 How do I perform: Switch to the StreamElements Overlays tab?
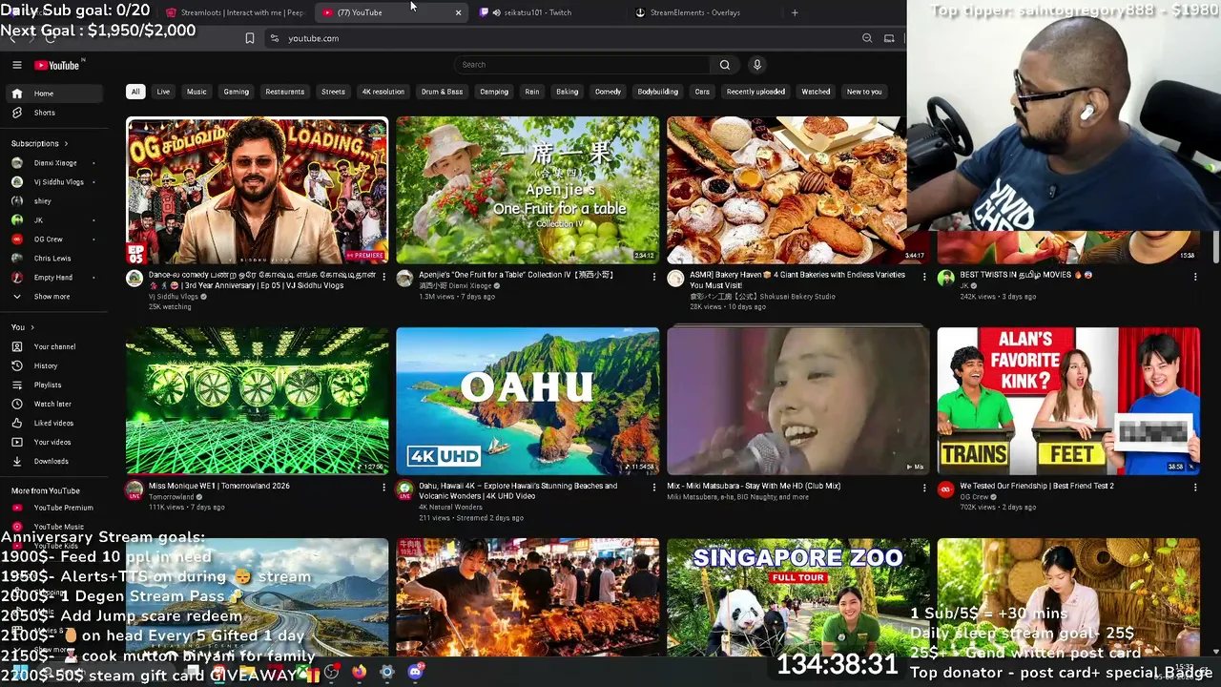pos(704,12)
